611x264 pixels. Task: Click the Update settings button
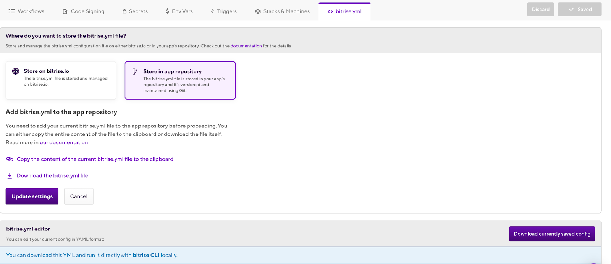pyautogui.click(x=32, y=196)
